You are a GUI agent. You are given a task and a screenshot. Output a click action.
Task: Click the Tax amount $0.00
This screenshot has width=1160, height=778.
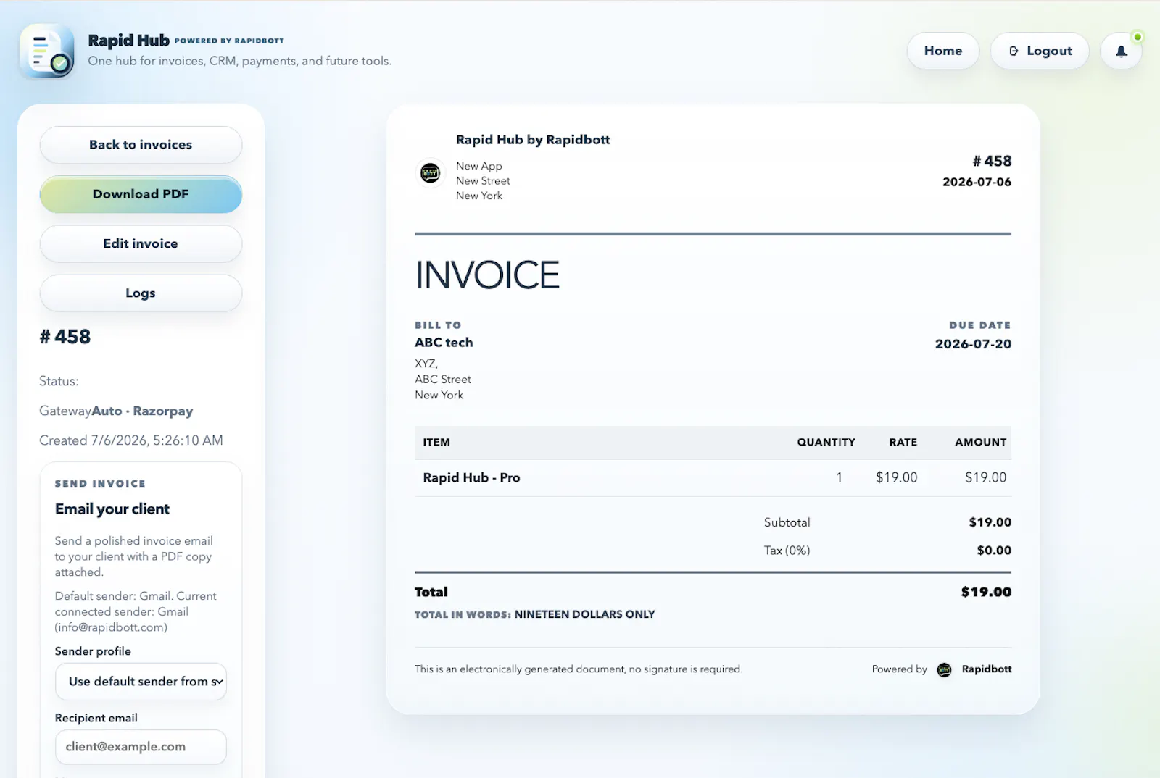pos(993,551)
